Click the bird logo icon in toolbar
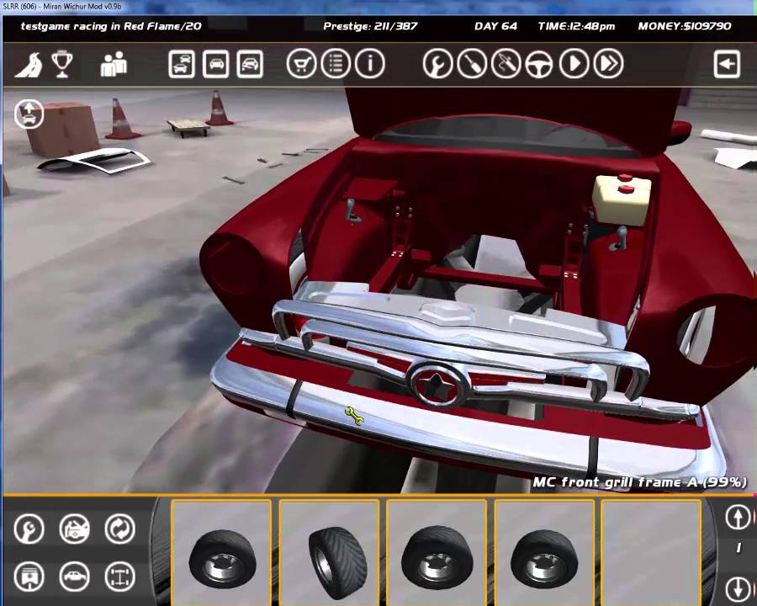 click(29, 65)
